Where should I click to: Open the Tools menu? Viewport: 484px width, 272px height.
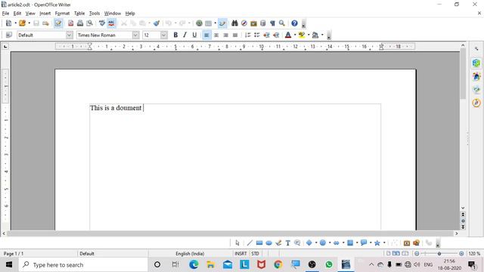pos(95,14)
